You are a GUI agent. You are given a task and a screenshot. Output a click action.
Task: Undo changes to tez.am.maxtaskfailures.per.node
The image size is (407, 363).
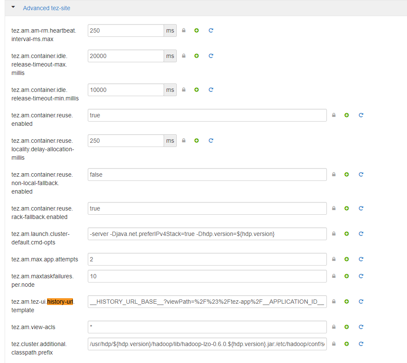(x=361, y=276)
